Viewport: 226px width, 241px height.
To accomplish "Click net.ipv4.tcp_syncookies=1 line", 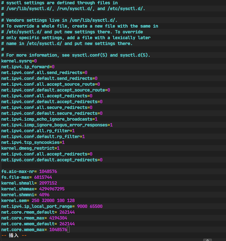I will [x=33, y=142].
